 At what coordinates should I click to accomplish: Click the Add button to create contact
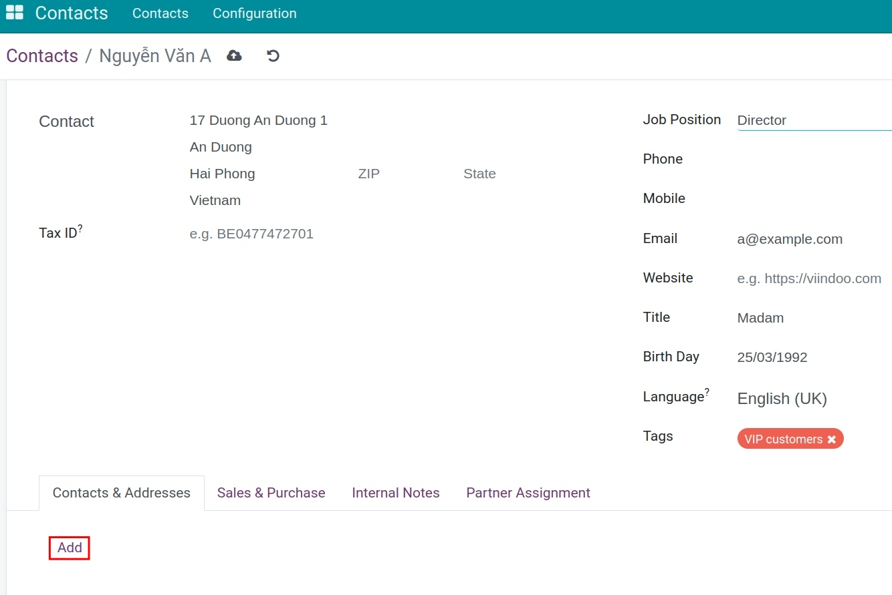[x=69, y=548]
